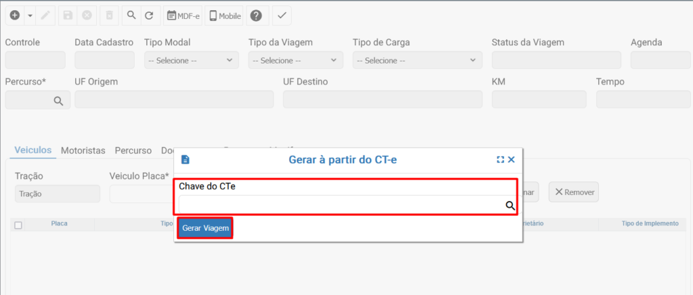Open help with the question mark icon

[256, 16]
